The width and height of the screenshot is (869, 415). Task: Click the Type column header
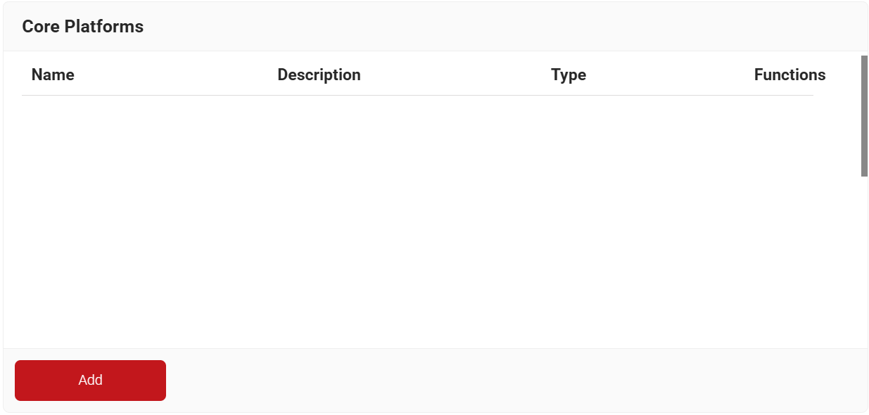click(x=569, y=75)
